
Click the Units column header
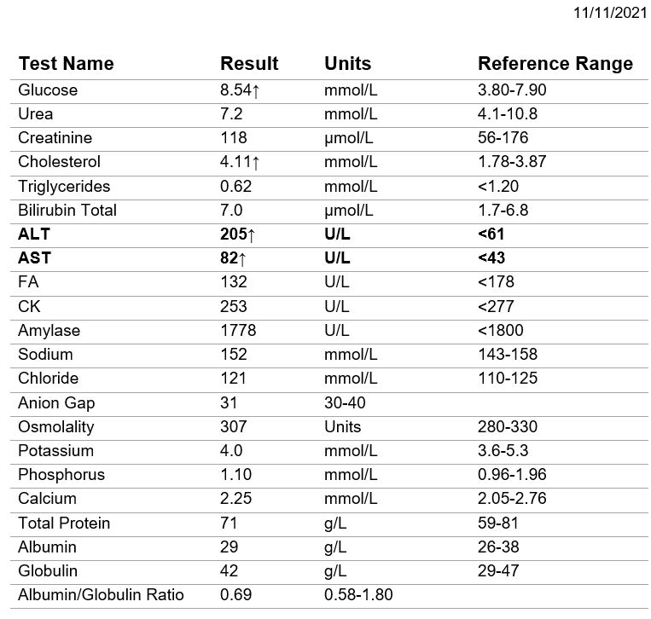[347, 64]
